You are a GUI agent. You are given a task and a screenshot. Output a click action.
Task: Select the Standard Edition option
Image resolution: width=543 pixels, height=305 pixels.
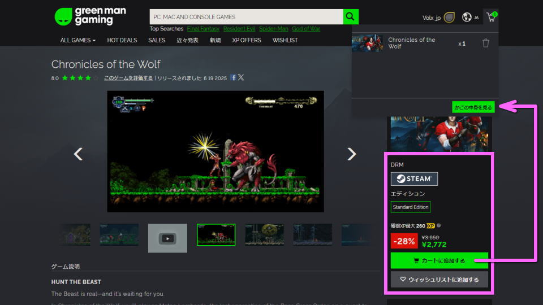point(411,207)
